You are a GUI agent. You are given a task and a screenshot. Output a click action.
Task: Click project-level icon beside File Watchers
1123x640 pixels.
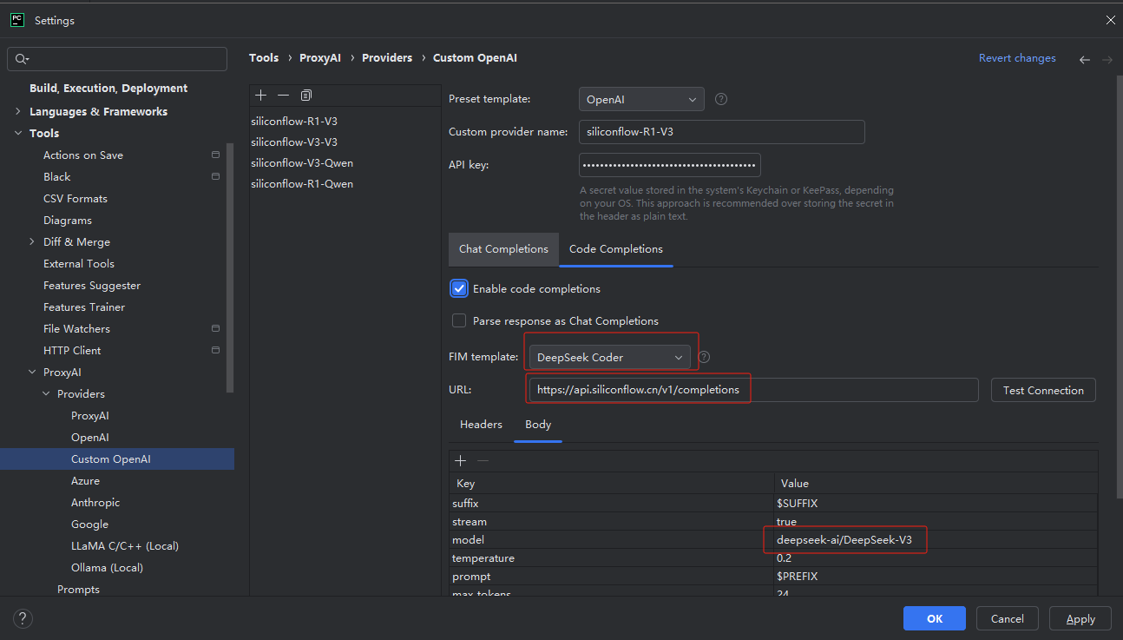tap(215, 328)
